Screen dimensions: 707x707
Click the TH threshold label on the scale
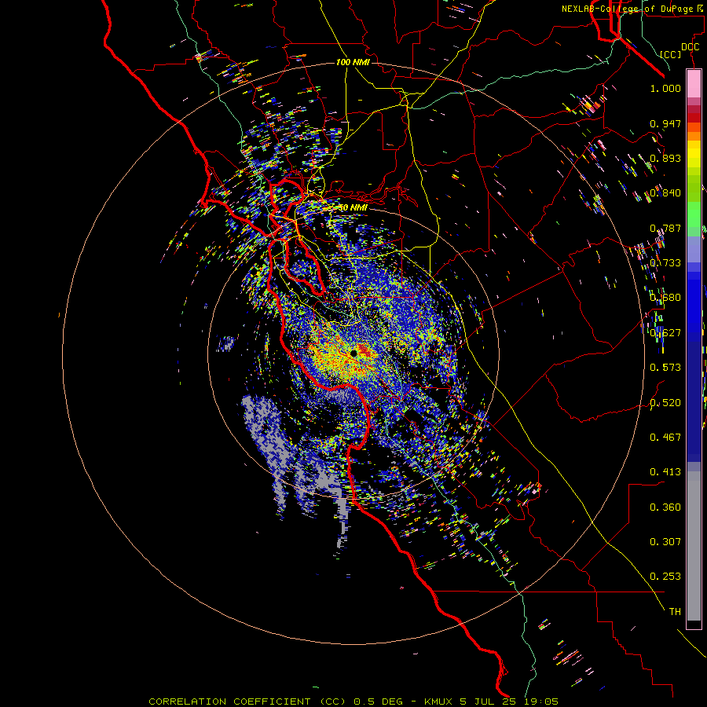coord(675,612)
